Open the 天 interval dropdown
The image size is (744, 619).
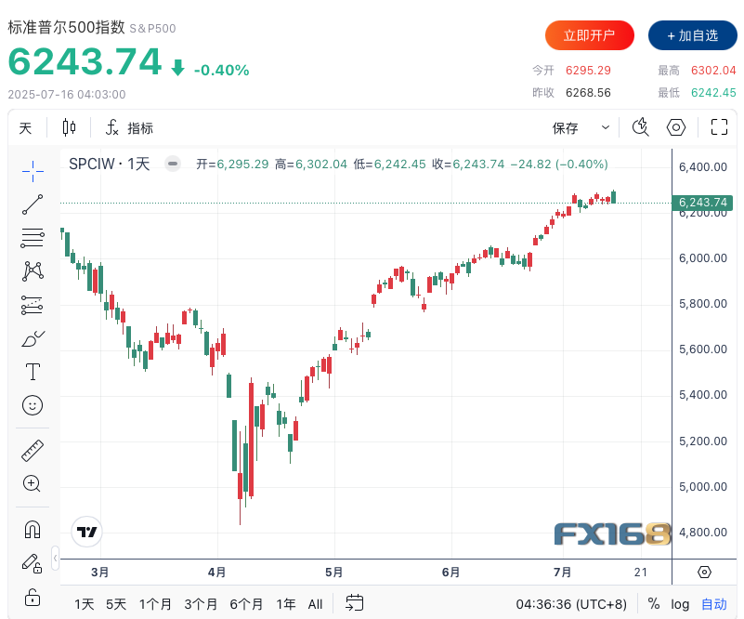tap(25, 128)
